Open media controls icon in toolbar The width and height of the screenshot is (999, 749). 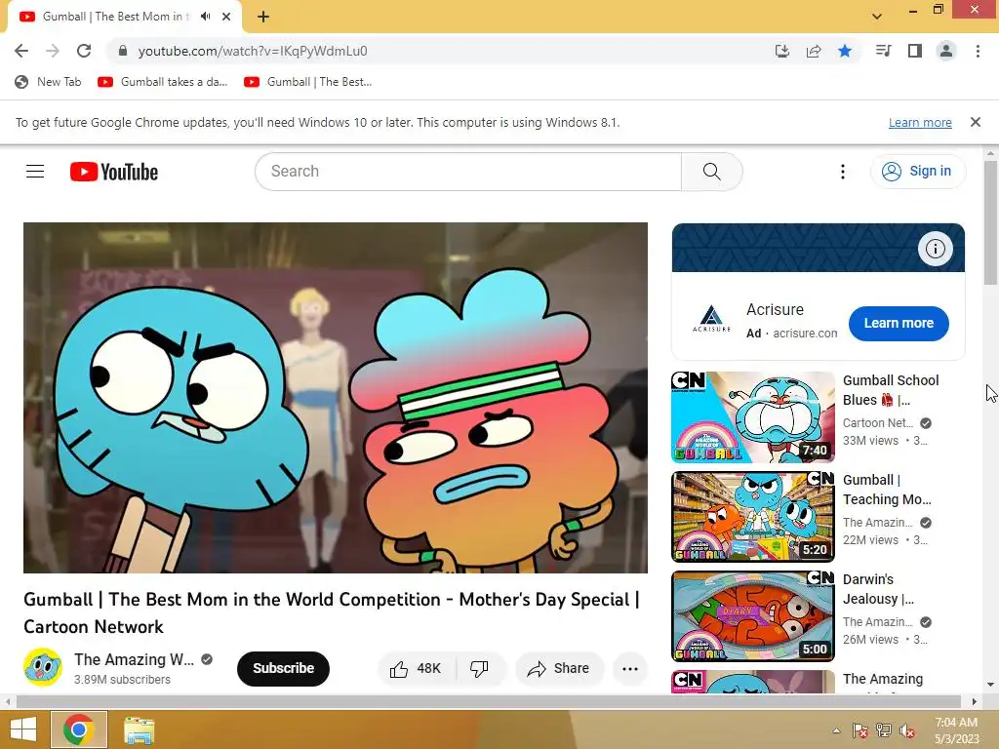[883, 51]
